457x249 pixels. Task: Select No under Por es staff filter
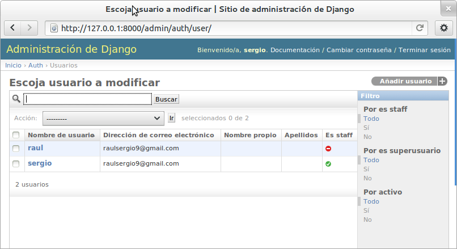(x=367, y=137)
